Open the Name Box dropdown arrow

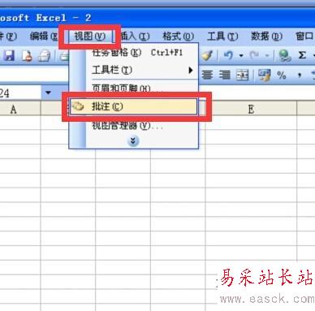(x=48, y=93)
